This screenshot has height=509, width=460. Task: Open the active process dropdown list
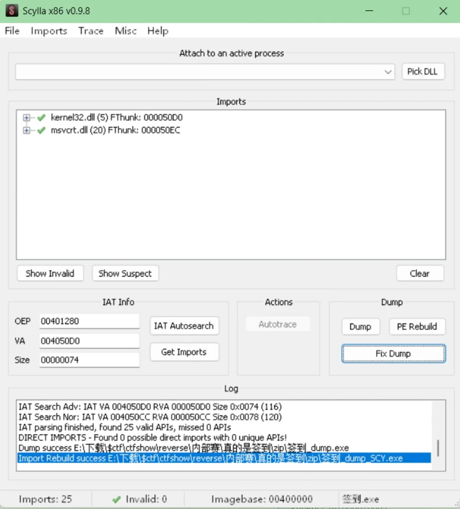pyautogui.click(x=388, y=72)
